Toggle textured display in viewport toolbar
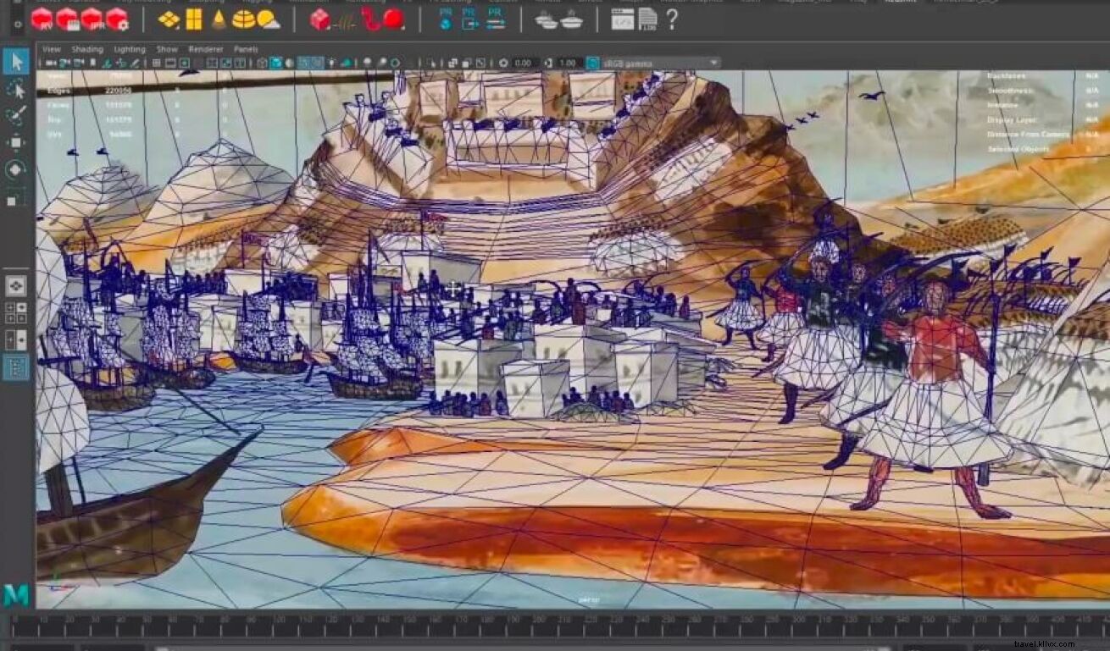This screenshot has height=651, width=1110. click(315, 63)
